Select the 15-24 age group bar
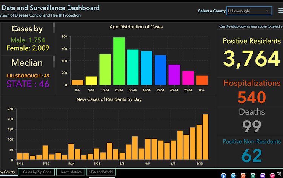This screenshot has height=178, width=283. pyautogui.click(x=105, y=70)
